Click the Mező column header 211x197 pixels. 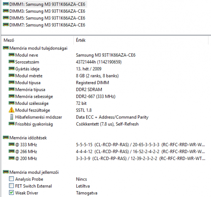[x=9, y=40]
